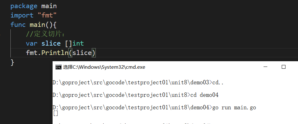Click the 'Println' method call
Viewport: 298px width, 124px height.
55,53
